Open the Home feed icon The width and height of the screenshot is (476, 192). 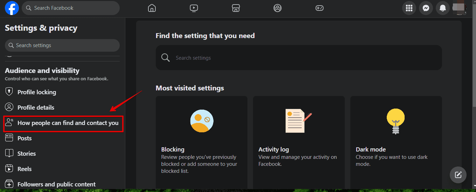pos(152,8)
